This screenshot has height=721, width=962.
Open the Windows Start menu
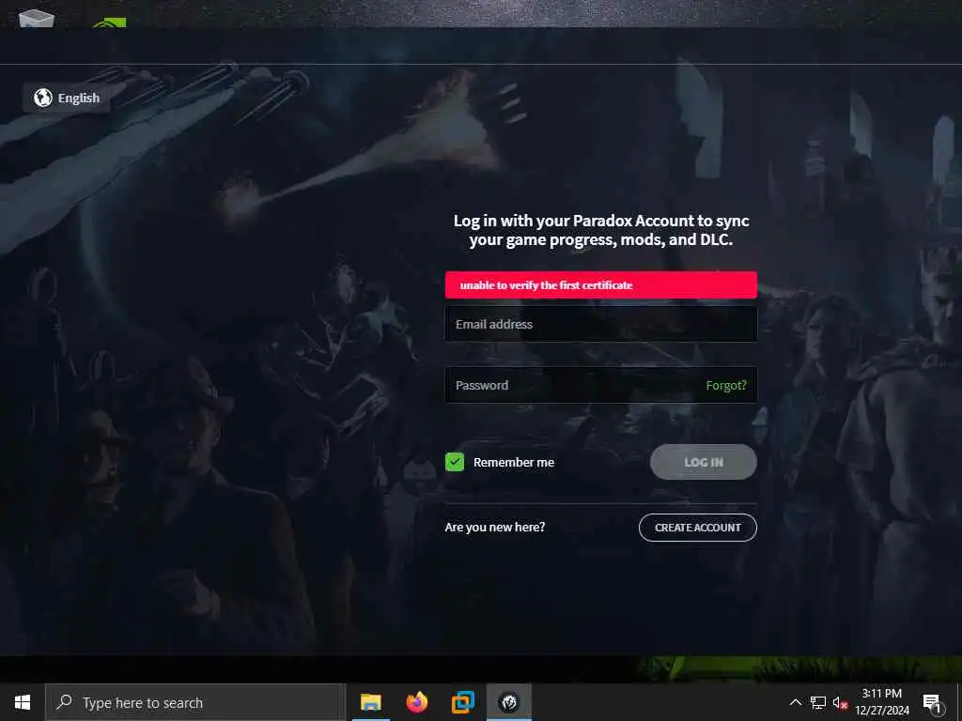(x=23, y=702)
